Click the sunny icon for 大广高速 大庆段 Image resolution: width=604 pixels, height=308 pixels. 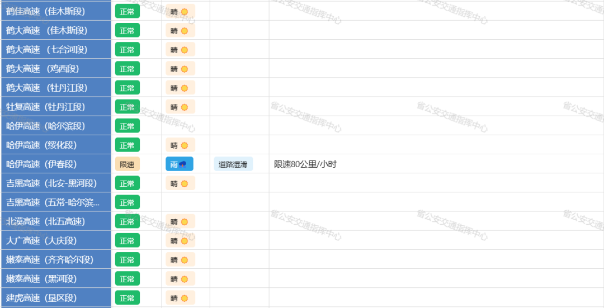tap(184, 241)
